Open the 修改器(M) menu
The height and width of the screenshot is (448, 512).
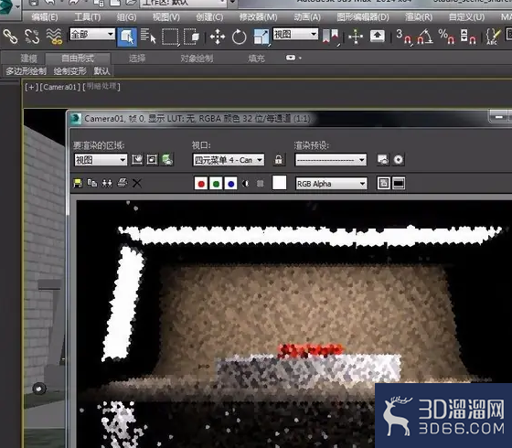click(x=258, y=17)
